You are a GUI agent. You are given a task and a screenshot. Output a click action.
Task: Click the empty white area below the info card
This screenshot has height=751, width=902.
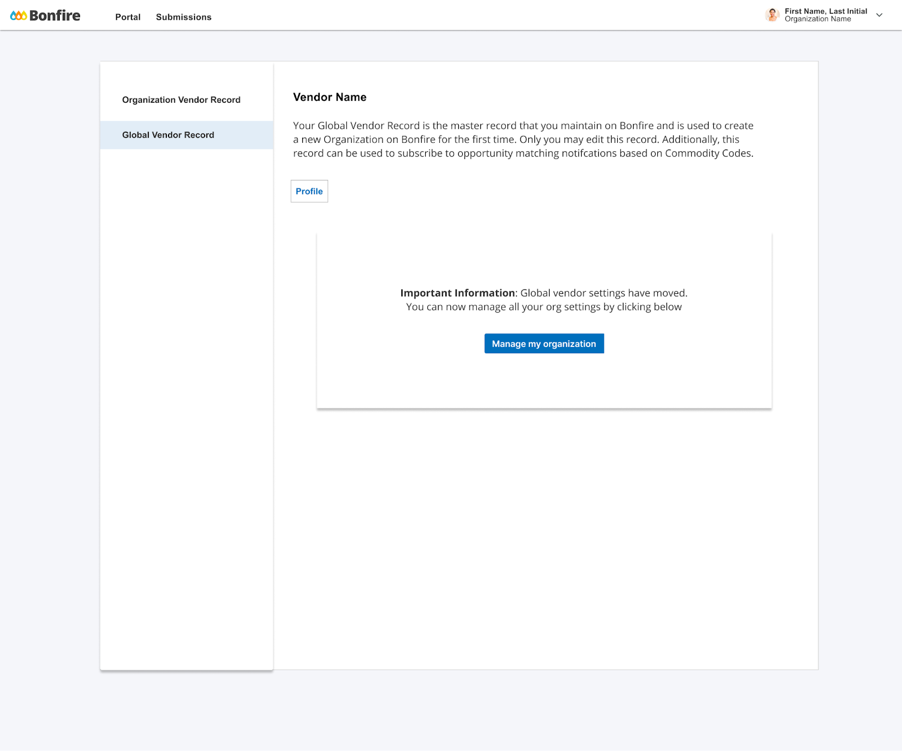point(544,536)
